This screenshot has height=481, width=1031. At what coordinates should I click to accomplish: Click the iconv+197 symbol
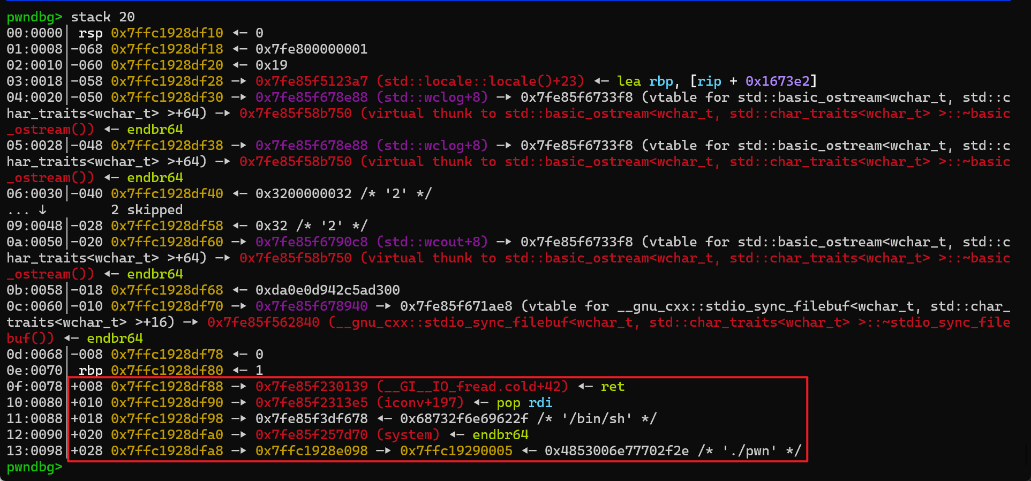(x=420, y=403)
